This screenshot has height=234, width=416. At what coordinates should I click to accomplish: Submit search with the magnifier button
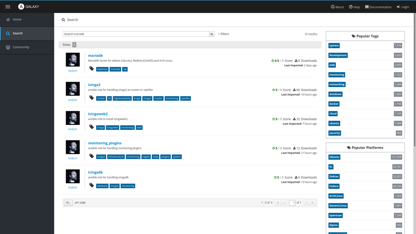point(212,34)
